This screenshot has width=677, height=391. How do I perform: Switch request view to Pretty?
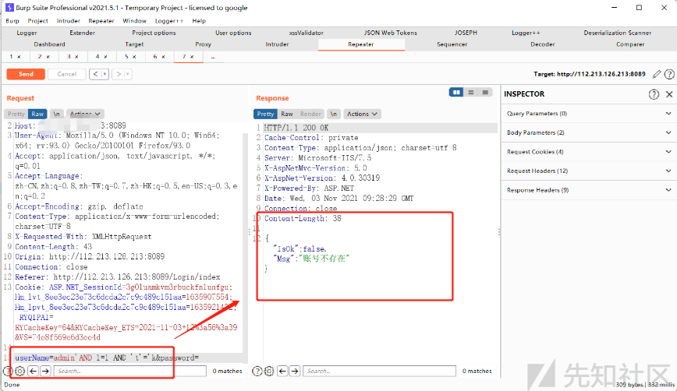(16, 114)
